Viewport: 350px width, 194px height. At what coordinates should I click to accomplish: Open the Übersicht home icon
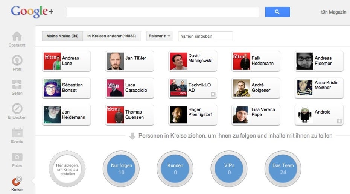coord(17,36)
